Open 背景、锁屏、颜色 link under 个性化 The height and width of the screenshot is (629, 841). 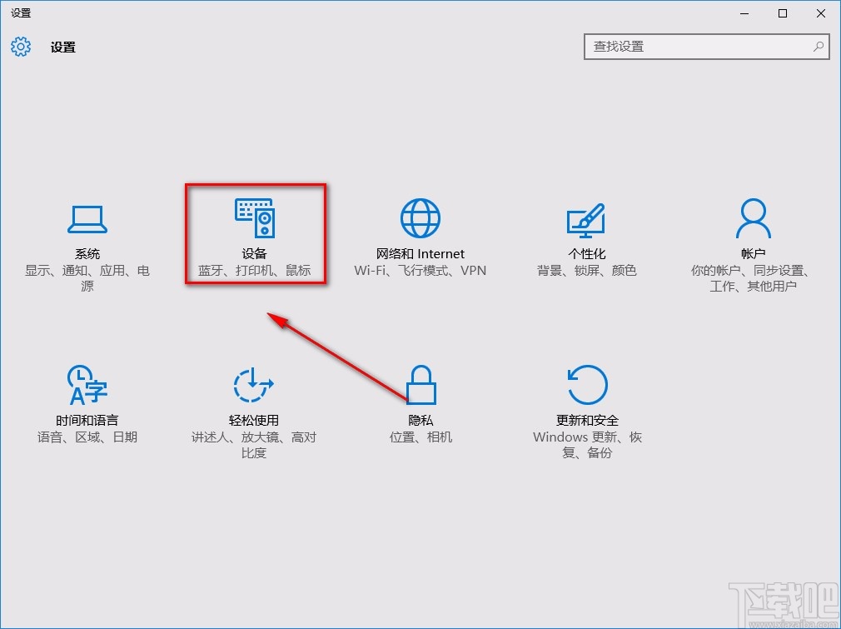click(586, 270)
